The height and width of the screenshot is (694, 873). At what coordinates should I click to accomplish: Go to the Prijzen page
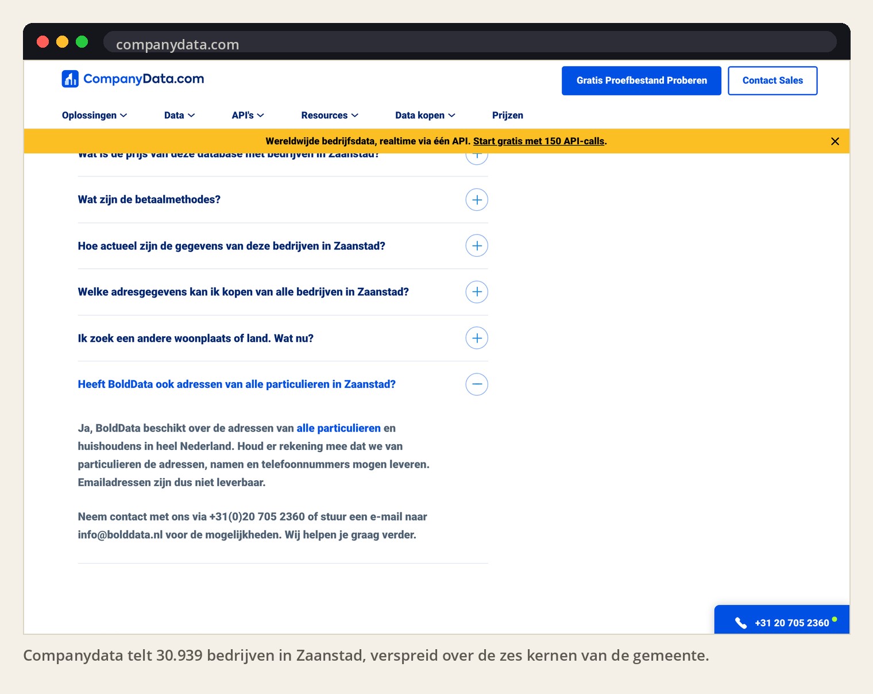(508, 115)
